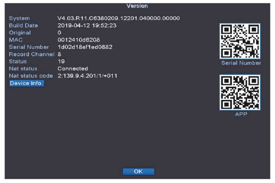Viewport: 275px width, 183px height.
Task: Click the Record Channel value 8
Action: (x=59, y=54)
